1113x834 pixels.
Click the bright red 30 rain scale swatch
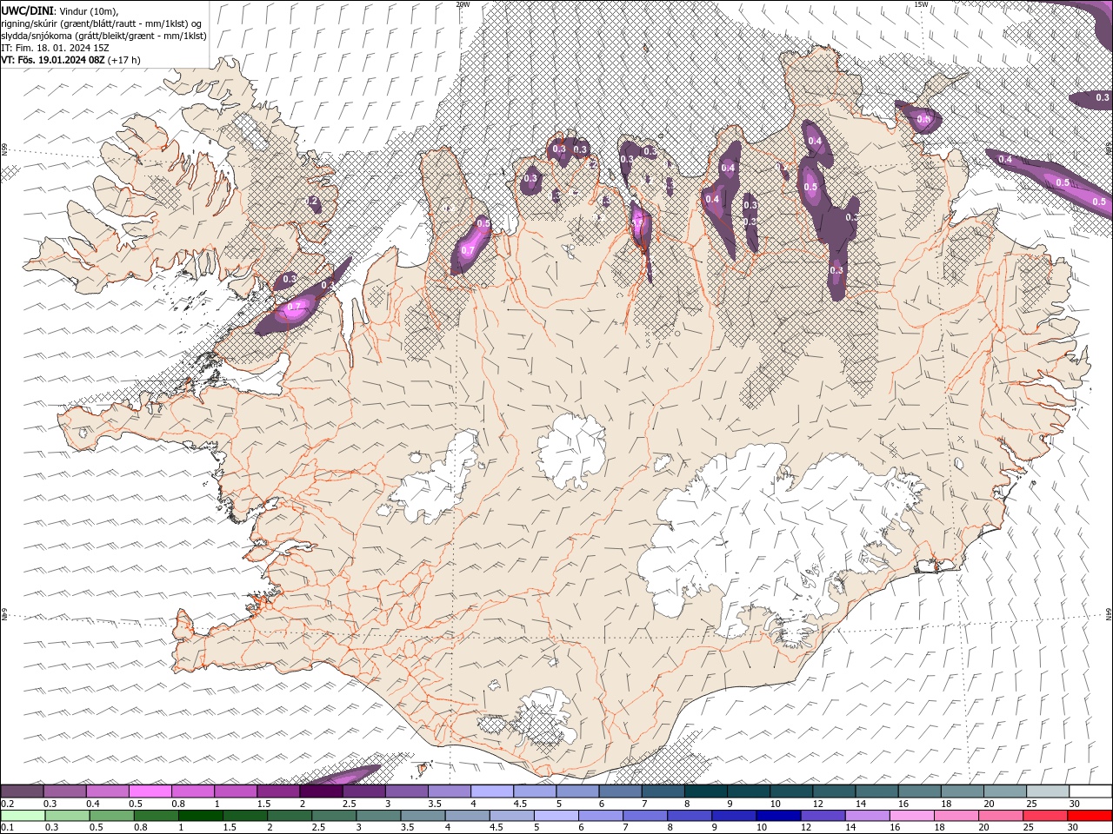[1090, 816]
